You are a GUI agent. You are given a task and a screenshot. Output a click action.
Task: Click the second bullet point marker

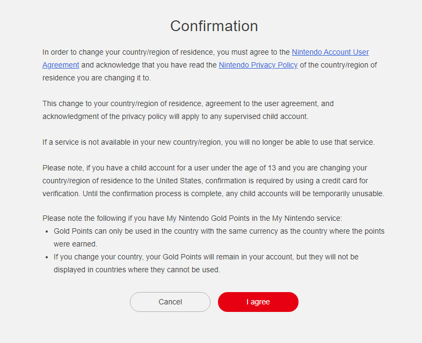pyautogui.click(x=47, y=257)
